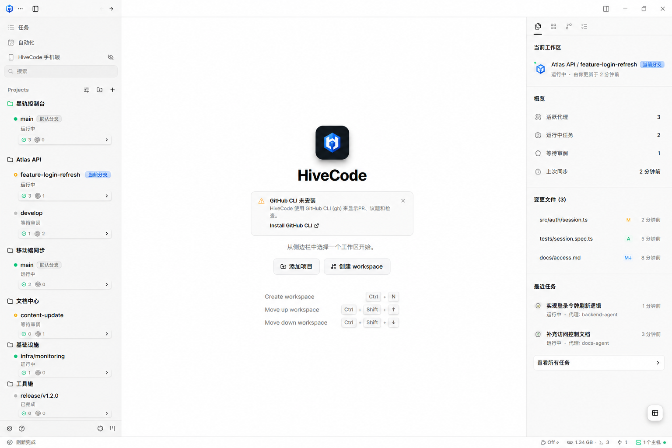Switch to the grid tab in right panel

(x=553, y=27)
